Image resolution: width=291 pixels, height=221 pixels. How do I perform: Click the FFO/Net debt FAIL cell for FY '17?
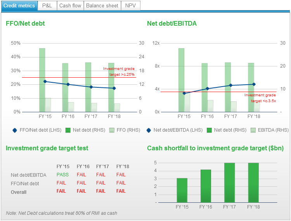pos(100,183)
